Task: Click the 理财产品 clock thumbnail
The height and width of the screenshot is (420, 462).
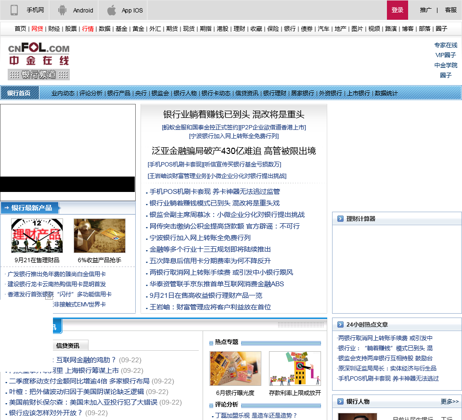Action: point(37,236)
